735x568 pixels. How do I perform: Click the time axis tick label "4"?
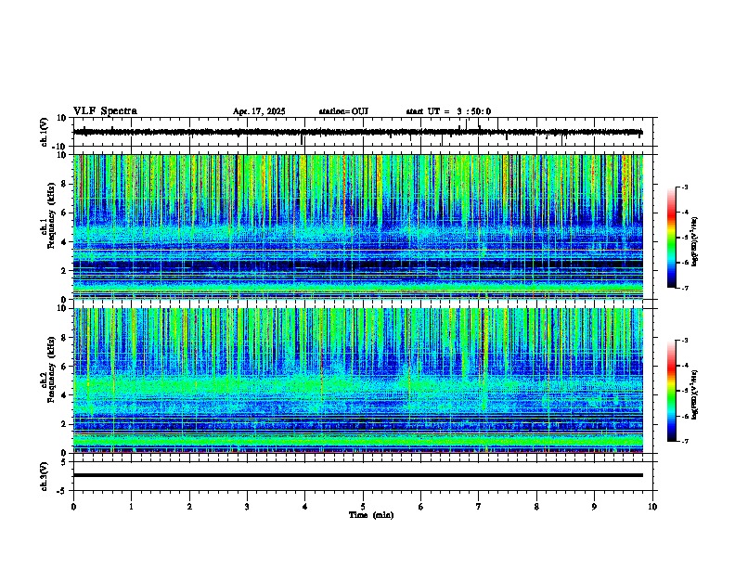tap(305, 507)
